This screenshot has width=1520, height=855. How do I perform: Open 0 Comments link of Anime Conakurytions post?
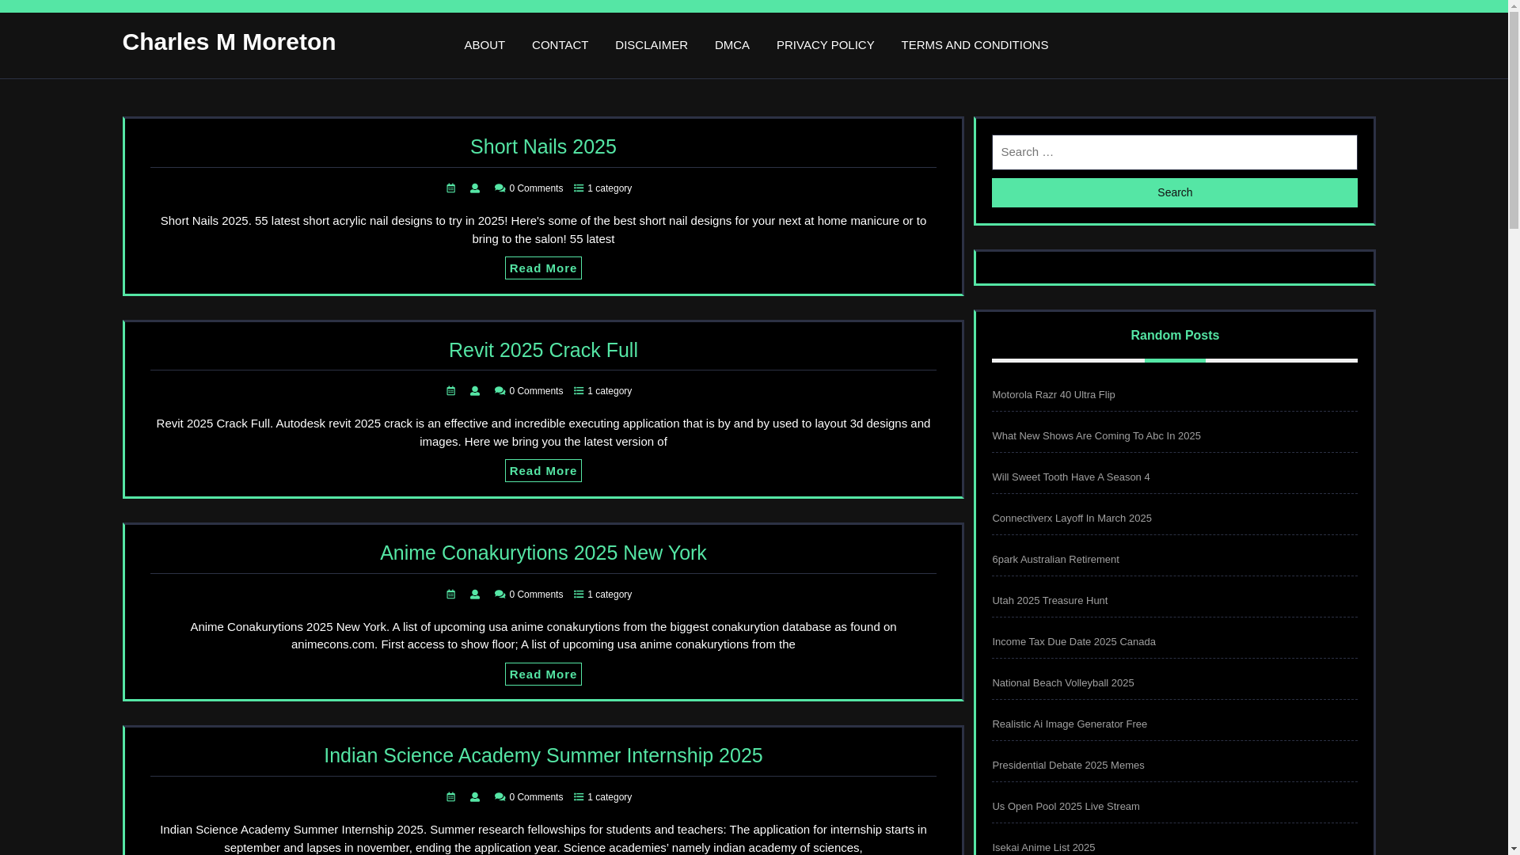click(536, 595)
